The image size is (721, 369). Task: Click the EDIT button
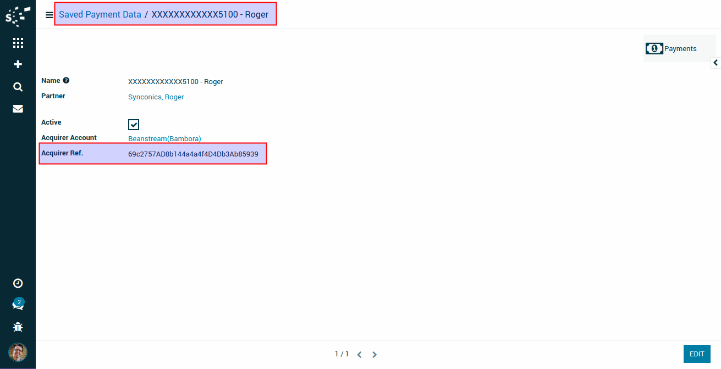696,354
